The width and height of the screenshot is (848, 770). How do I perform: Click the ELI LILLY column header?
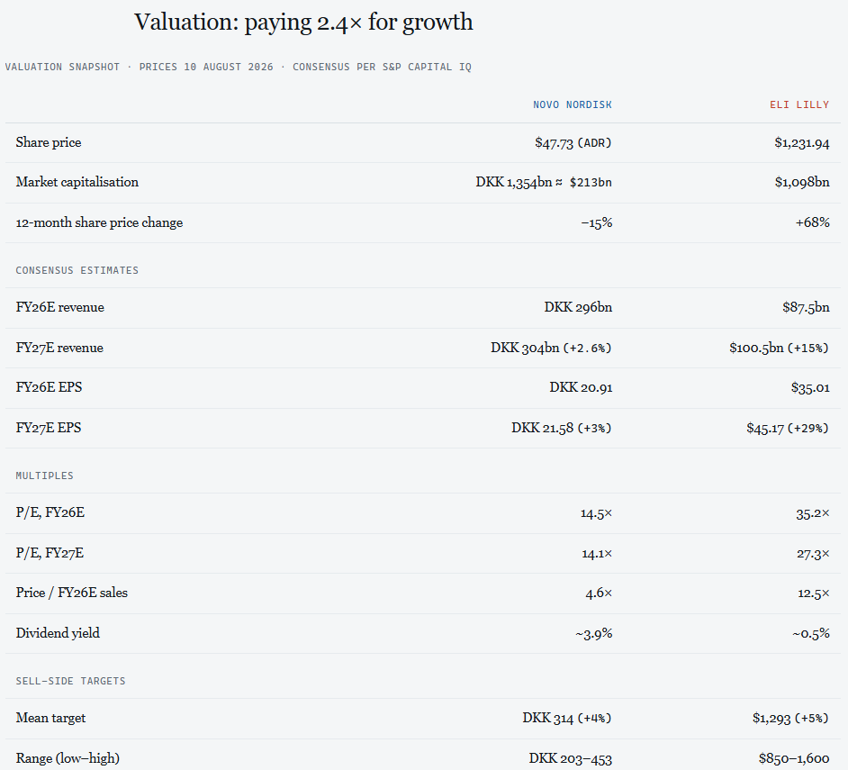799,104
